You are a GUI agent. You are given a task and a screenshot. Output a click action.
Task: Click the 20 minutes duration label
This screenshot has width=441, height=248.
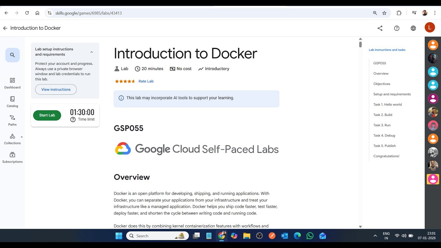pyautogui.click(x=152, y=69)
